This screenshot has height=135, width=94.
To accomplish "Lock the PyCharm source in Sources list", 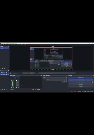I will (8, 72).
